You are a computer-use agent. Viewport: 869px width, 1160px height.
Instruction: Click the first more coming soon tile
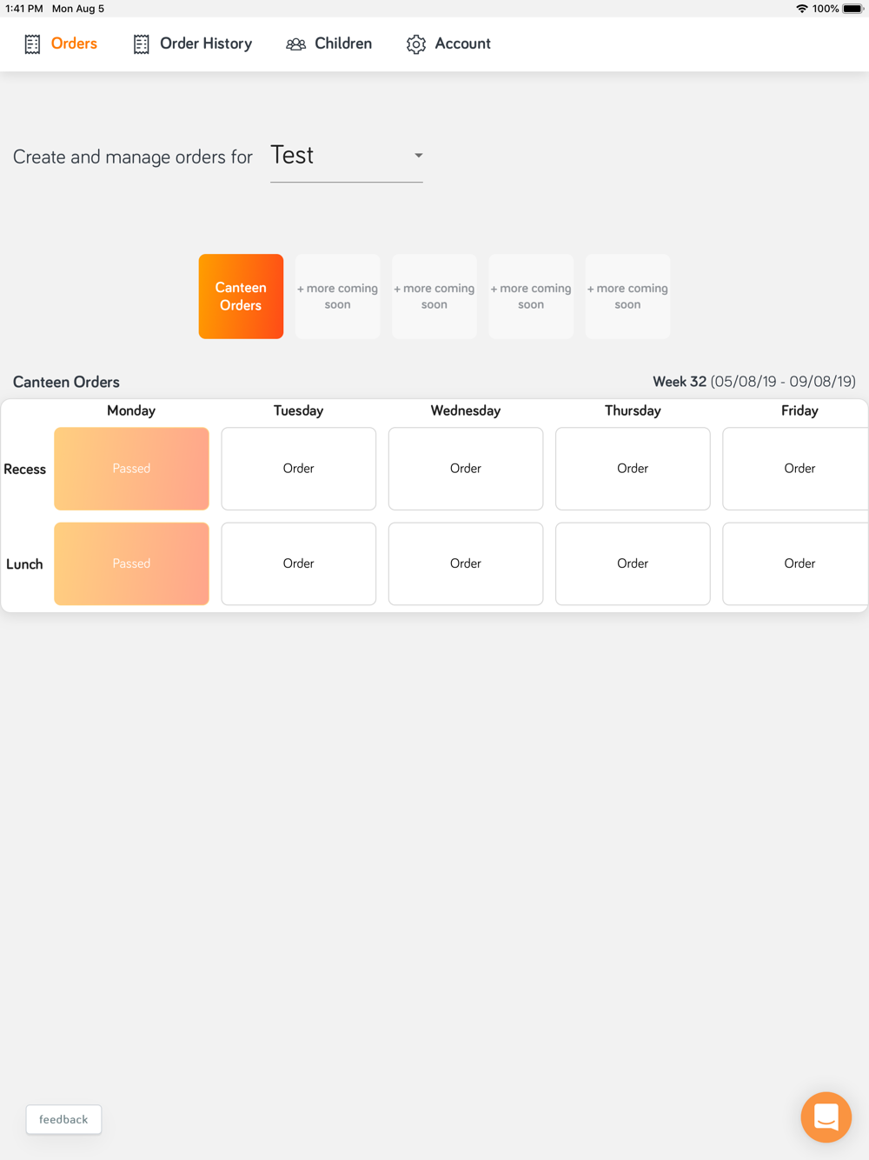[x=338, y=297]
